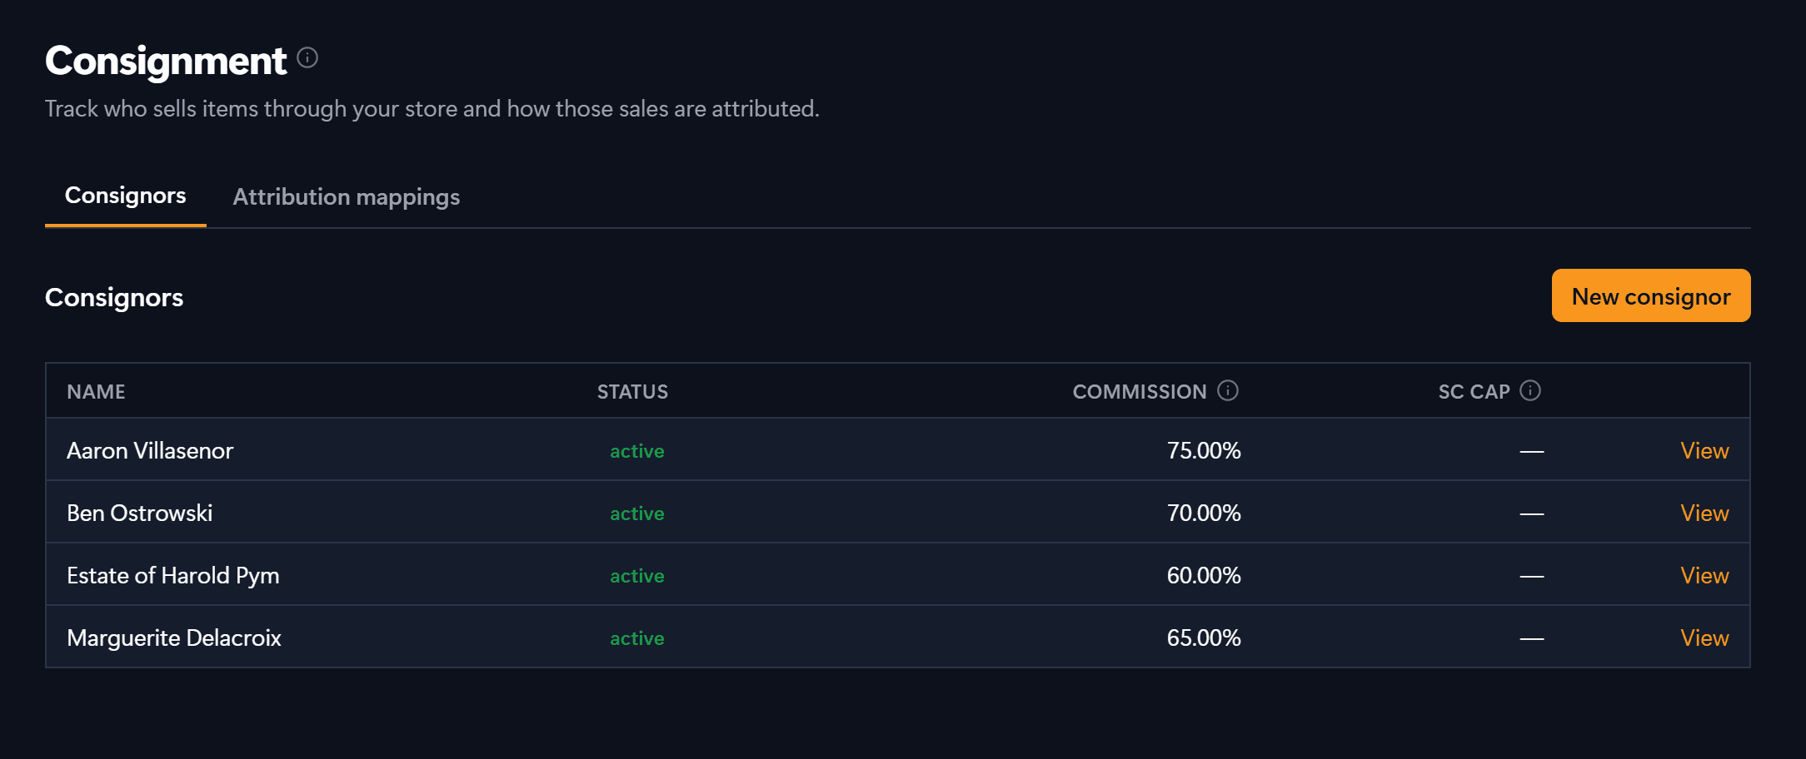The image size is (1806, 759).
Task: Switch to the Consignors tab
Action: (126, 196)
